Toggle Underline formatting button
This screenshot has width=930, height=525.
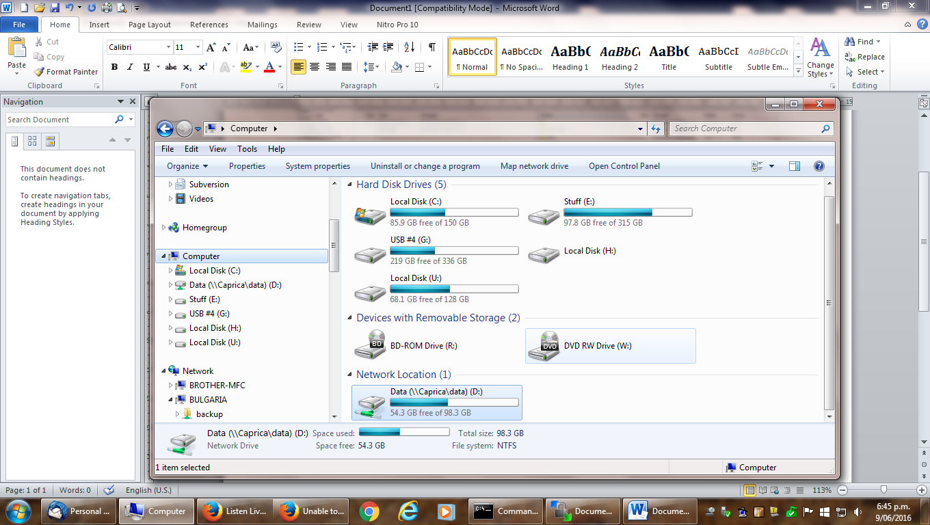click(x=146, y=67)
